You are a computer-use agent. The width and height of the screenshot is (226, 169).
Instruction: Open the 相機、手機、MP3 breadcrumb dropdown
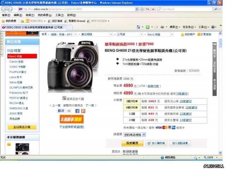76,34
